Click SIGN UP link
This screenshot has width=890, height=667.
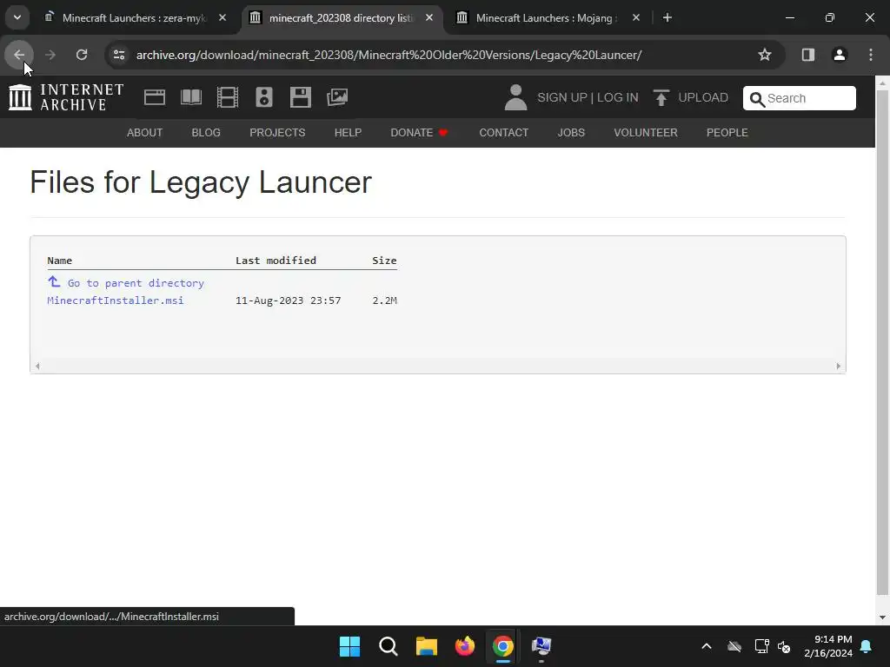pos(562,97)
